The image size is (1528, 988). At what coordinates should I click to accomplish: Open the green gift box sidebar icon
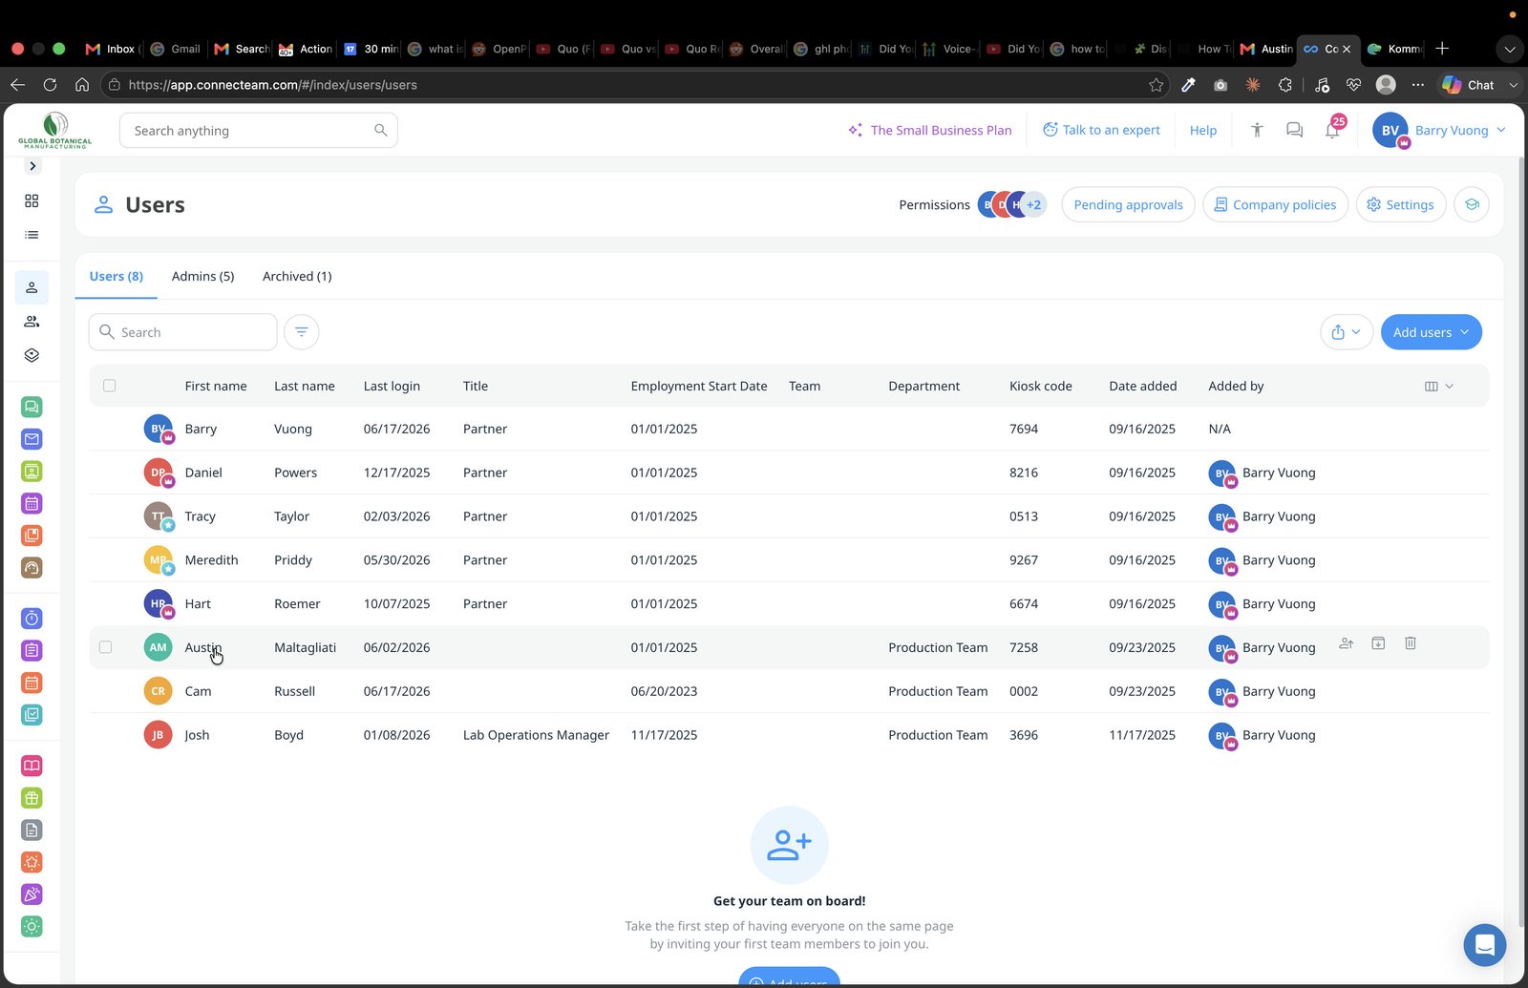pos(32,798)
